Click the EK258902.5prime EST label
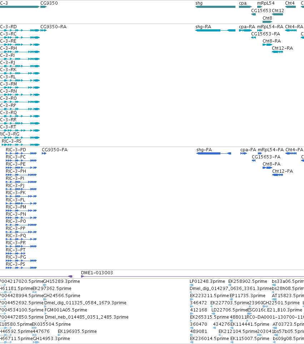The image size is (304, 344). [x=248, y=281]
